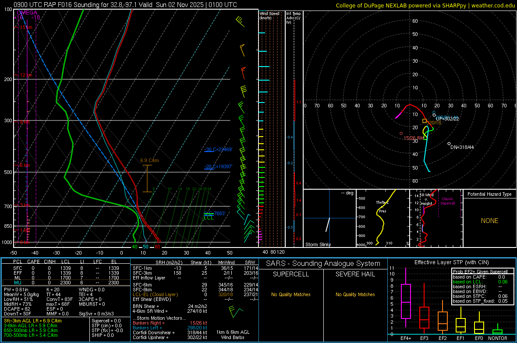
Task: Click the 'based on STP_fixed:' probability line
Action: [x=480, y=301]
